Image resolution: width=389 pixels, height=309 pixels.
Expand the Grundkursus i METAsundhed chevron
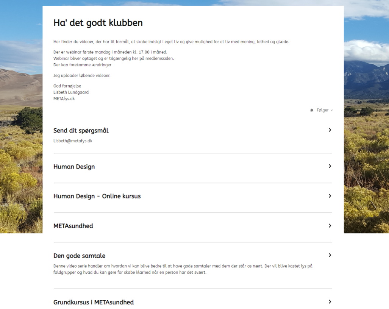pos(330,302)
